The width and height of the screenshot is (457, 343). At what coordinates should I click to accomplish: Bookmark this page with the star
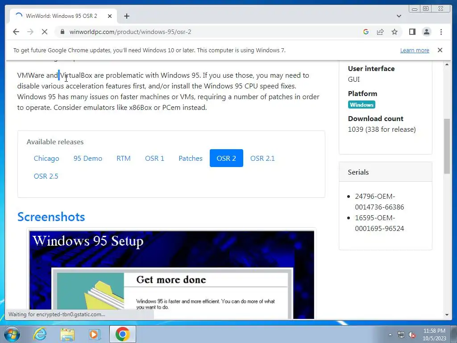(395, 32)
